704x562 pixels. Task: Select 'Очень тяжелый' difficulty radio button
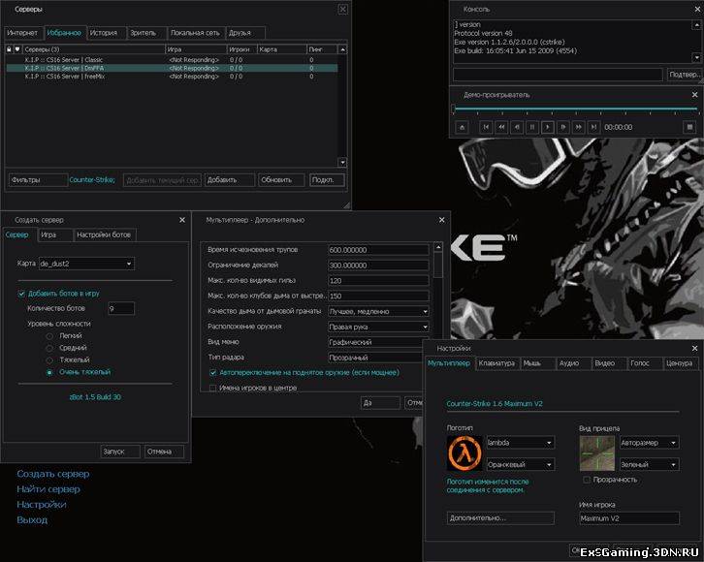pos(49,372)
